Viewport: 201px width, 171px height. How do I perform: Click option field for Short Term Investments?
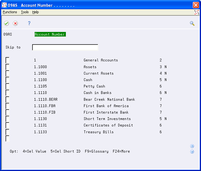pyautogui.click(x=7, y=119)
